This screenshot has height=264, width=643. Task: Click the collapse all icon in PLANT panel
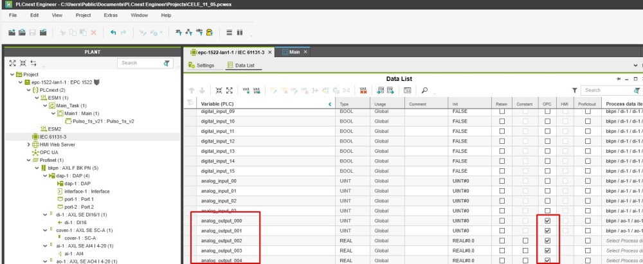23,63
